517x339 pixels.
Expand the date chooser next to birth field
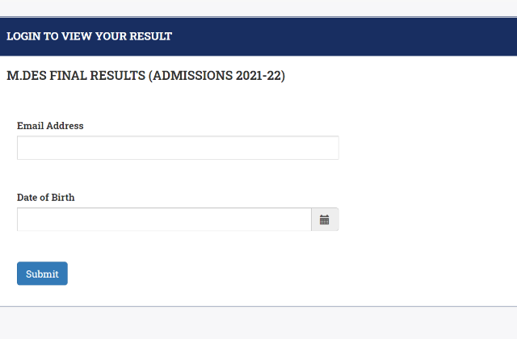325,220
